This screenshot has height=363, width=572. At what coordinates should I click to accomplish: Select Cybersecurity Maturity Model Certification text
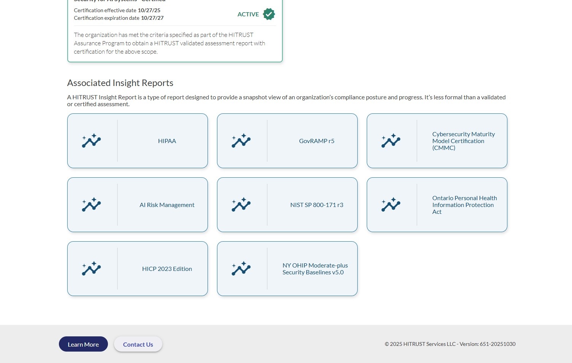pos(463,141)
